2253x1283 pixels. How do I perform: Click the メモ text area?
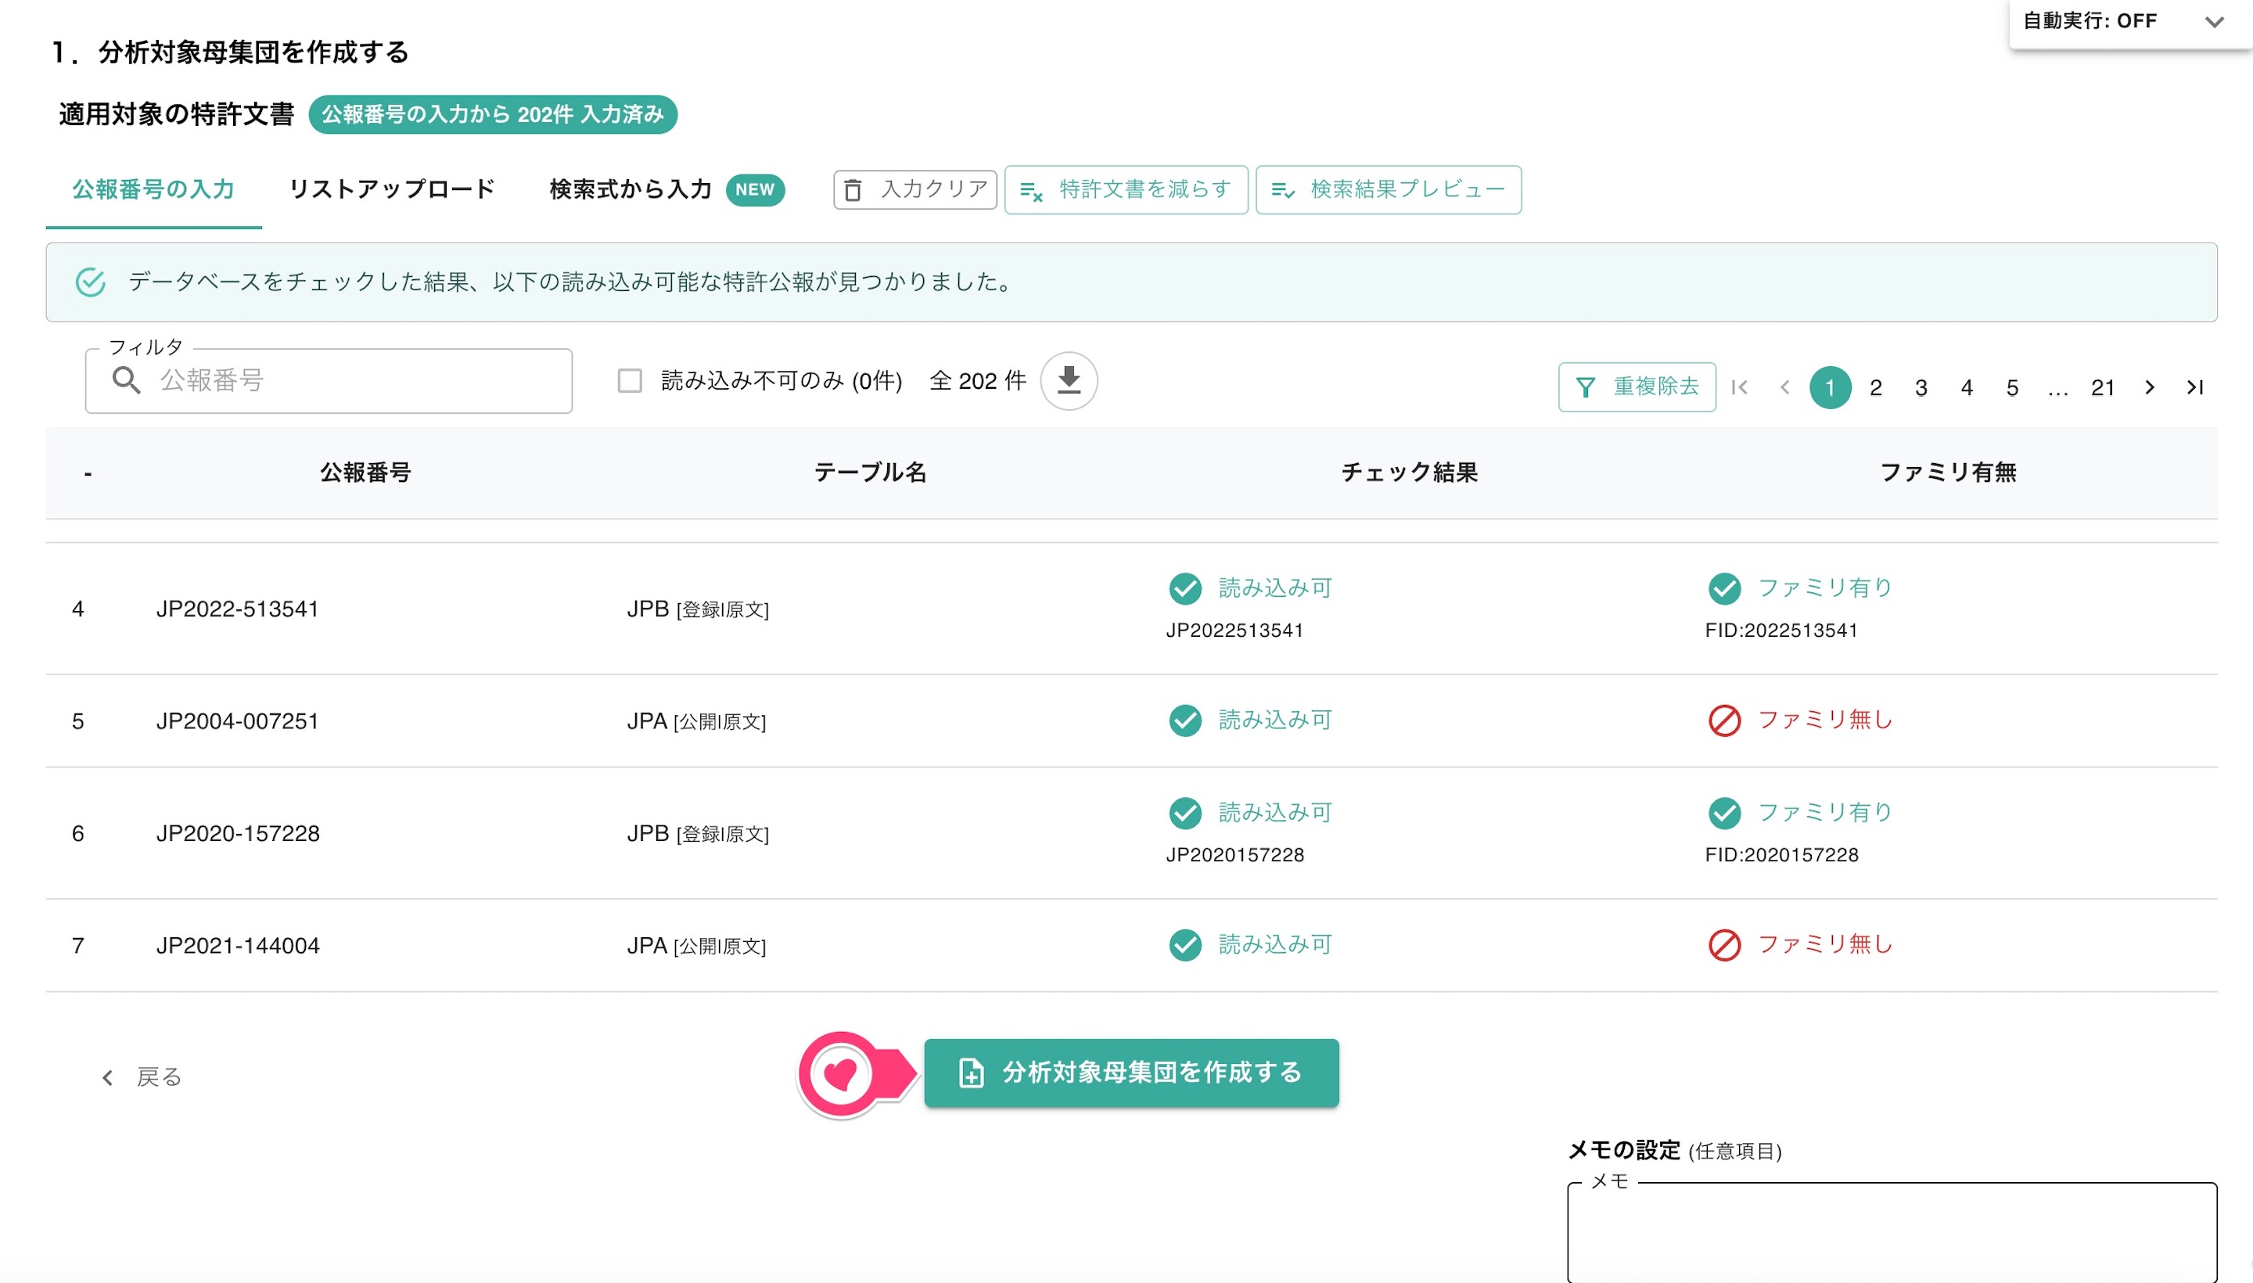point(1892,1232)
